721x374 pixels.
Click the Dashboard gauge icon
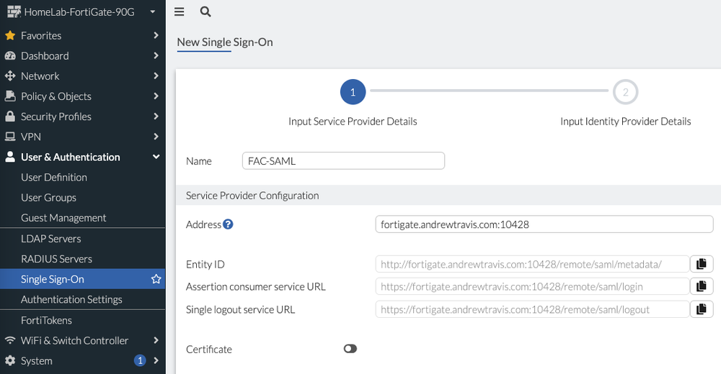pos(10,55)
